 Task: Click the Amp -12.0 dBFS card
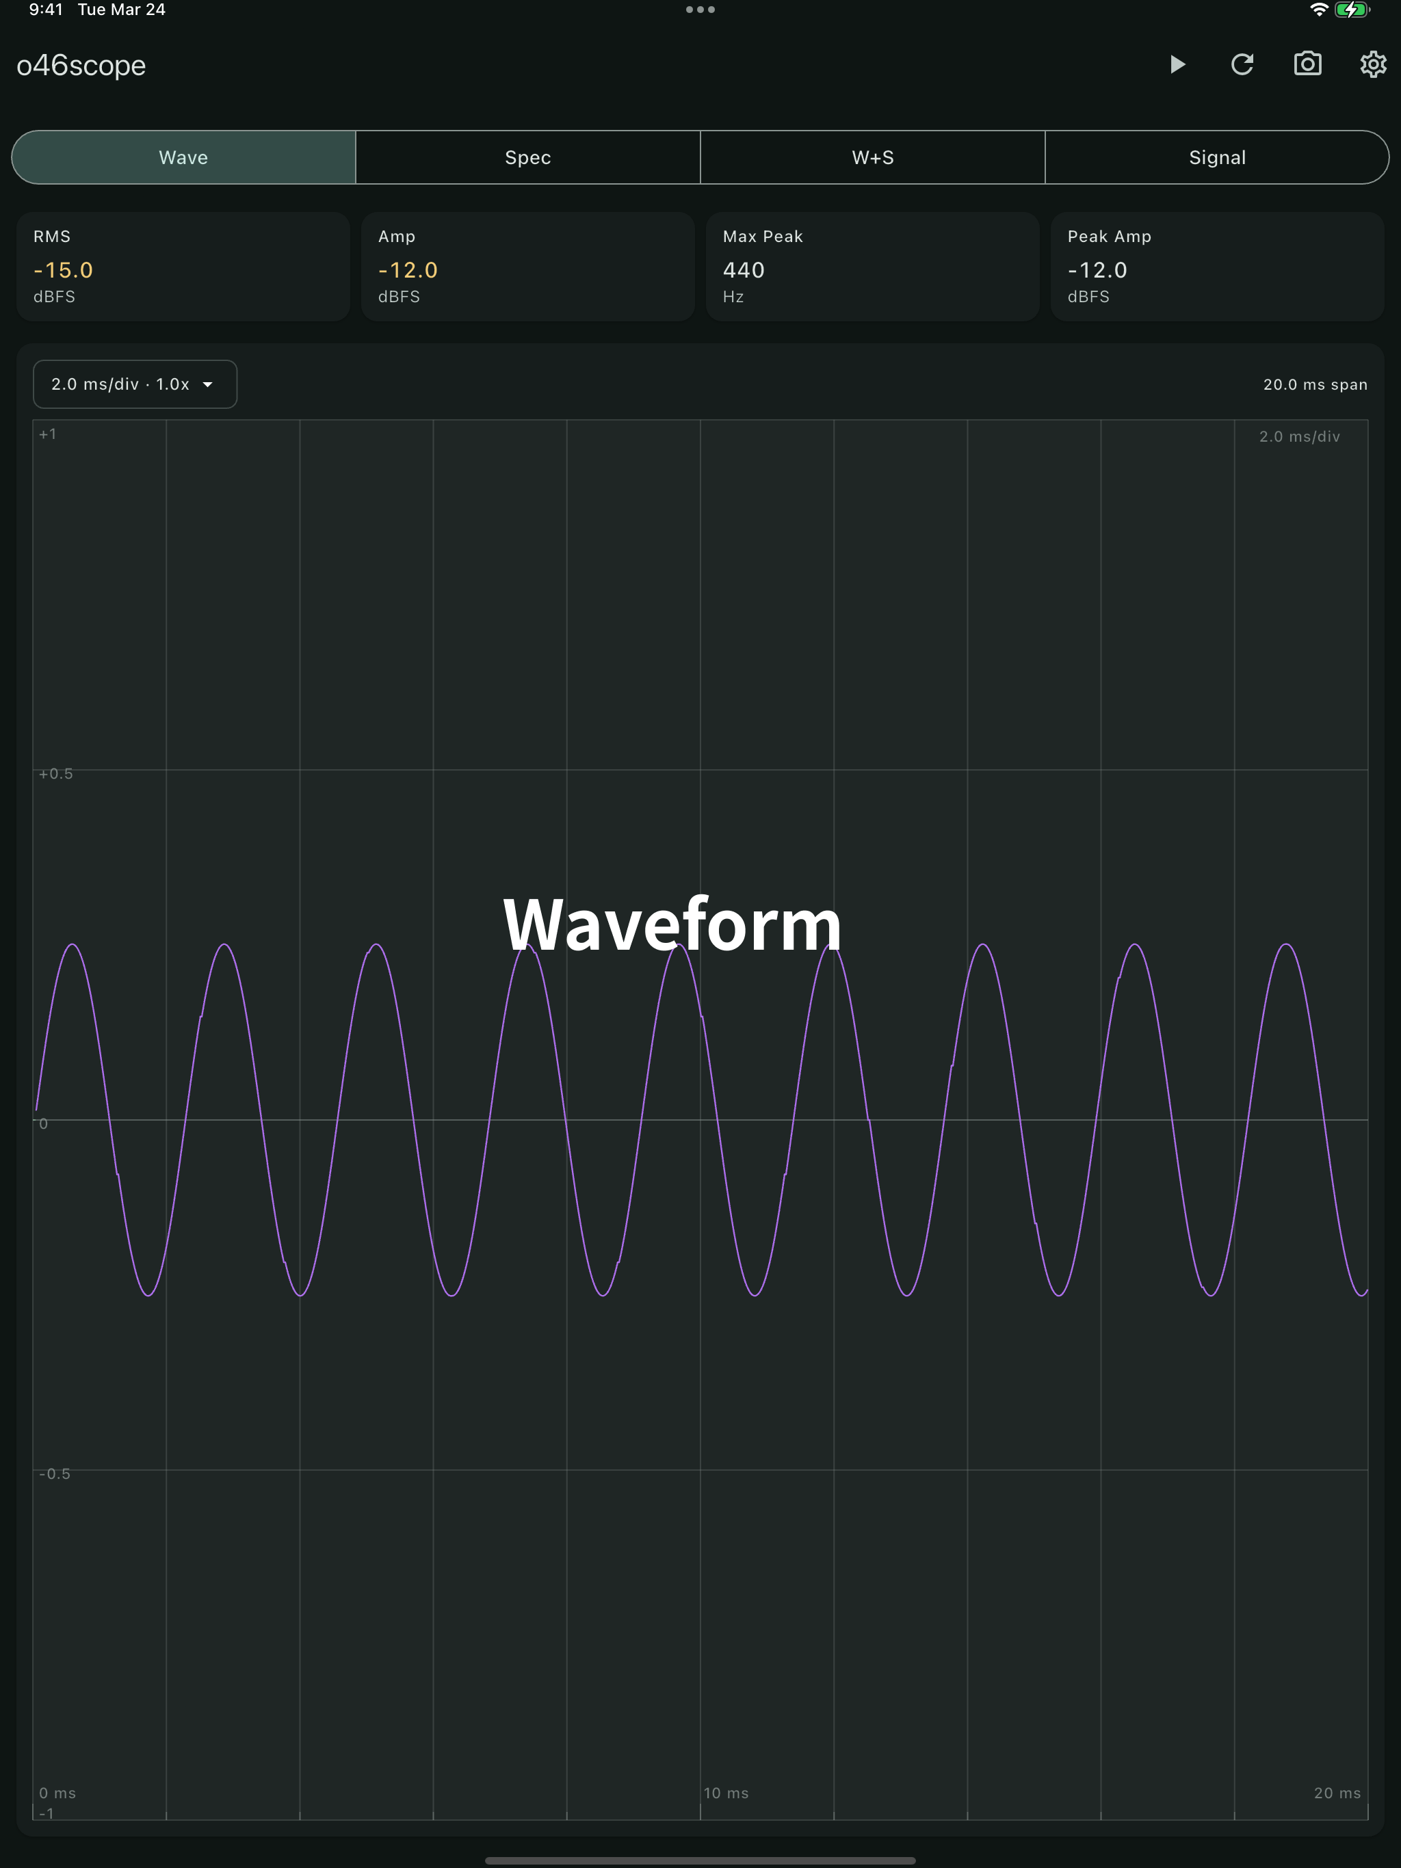528,266
